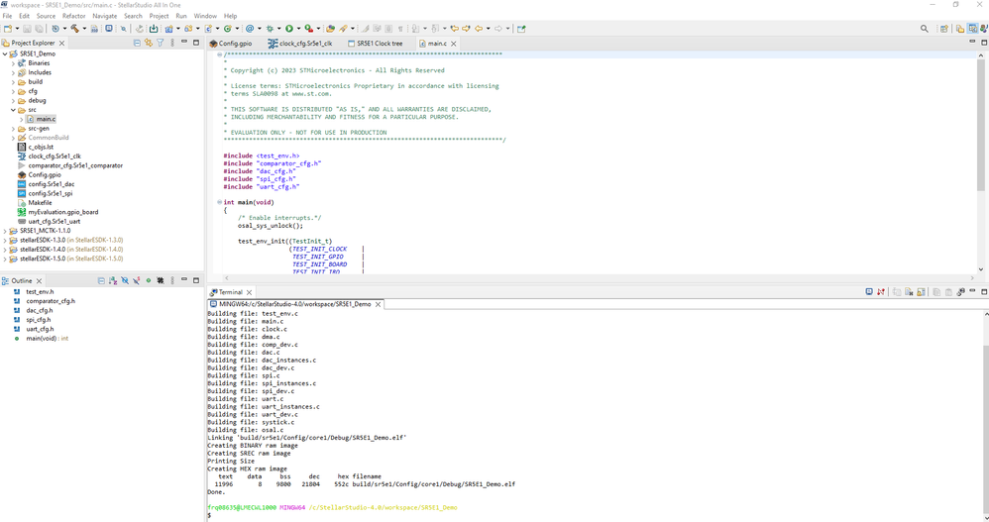Open the Window menu

click(205, 16)
